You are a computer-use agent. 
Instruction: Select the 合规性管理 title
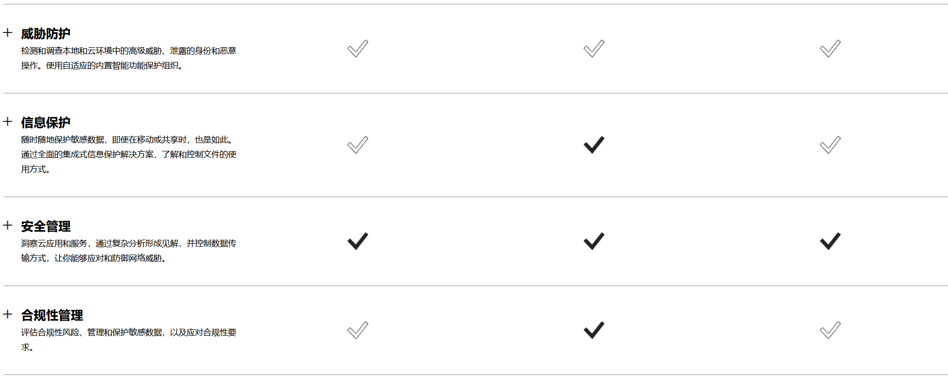point(52,316)
